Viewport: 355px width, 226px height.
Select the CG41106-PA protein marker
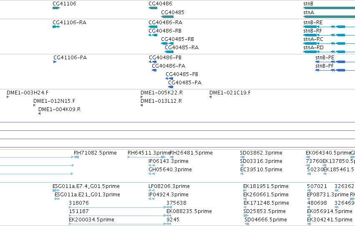[x=55, y=62]
